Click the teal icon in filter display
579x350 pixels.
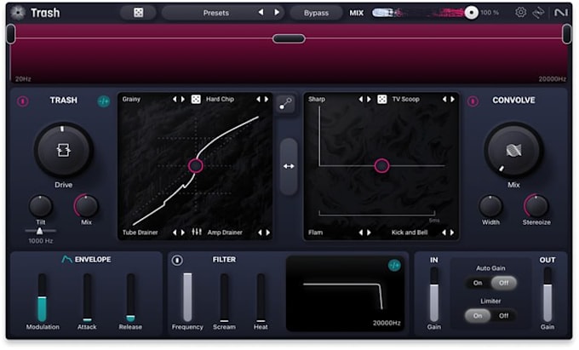click(394, 265)
